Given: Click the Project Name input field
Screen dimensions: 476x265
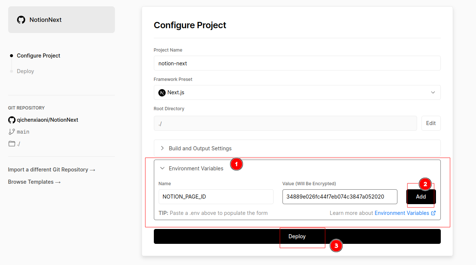Looking at the screenshot, I should coord(297,63).
